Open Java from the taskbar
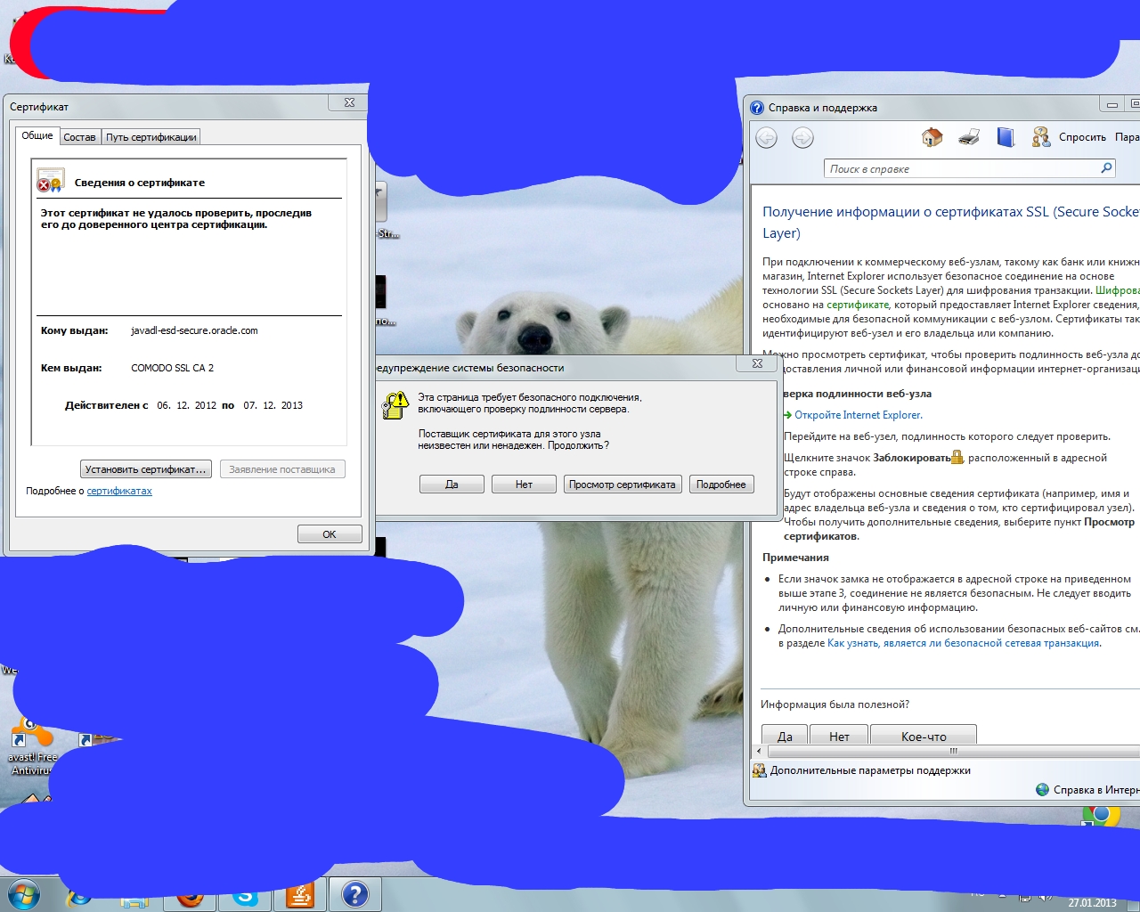This screenshot has height=912, width=1140. coord(299,894)
